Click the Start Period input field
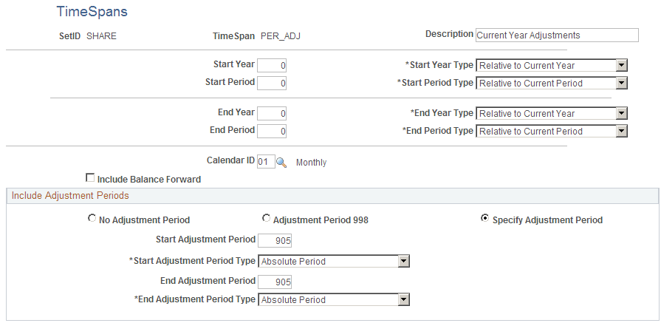Image resolution: width=661 pixels, height=323 pixels. point(272,84)
